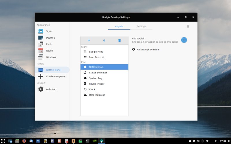This screenshot has height=144, width=231.
Task: Select the Budgie Menu applet
Action: (96, 52)
